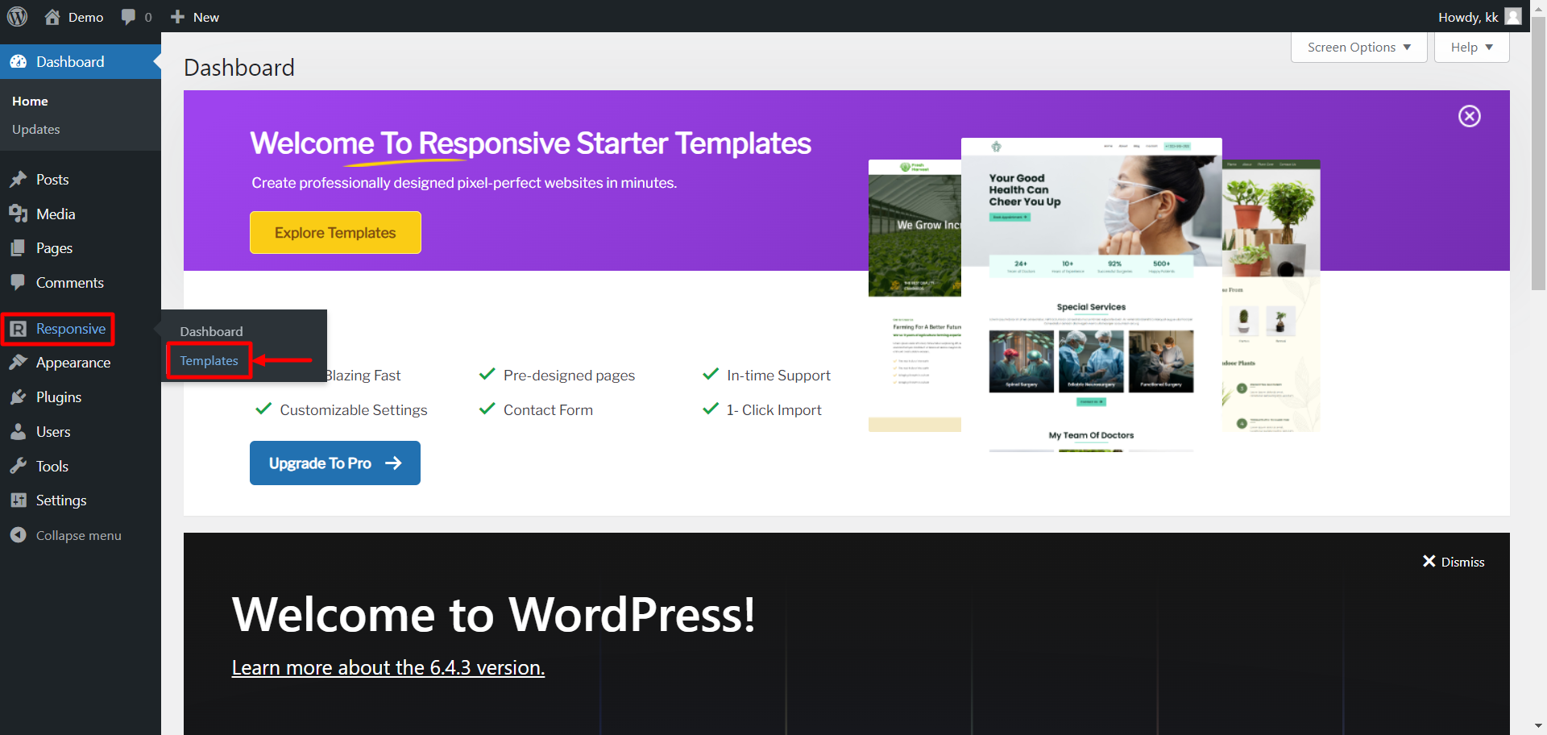Viewport: 1547px width, 735px height.
Task: Click the Dashboard gauge icon in sidebar
Action: [19, 62]
